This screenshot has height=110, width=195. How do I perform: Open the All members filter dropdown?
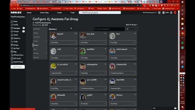(131, 29)
